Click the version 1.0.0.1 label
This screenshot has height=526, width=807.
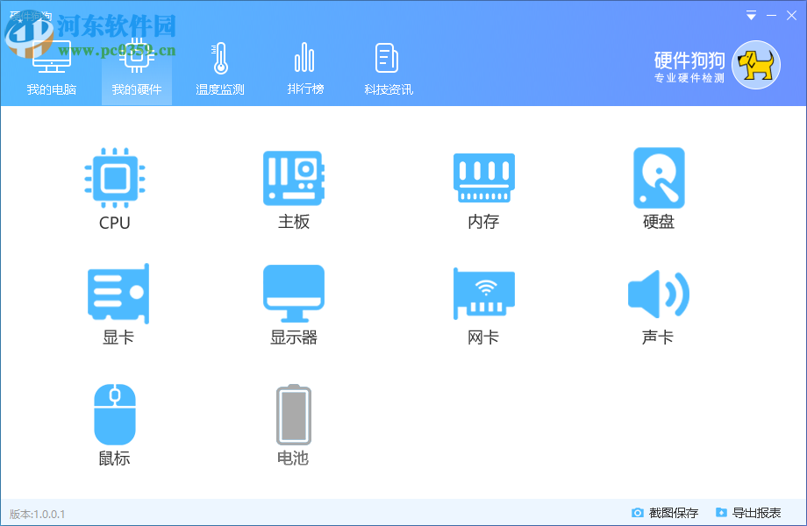click(37, 513)
